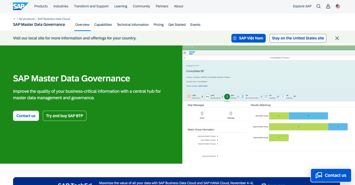Click the Warnings count of 0
The height and width of the screenshot is (185, 355).
point(231,114)
